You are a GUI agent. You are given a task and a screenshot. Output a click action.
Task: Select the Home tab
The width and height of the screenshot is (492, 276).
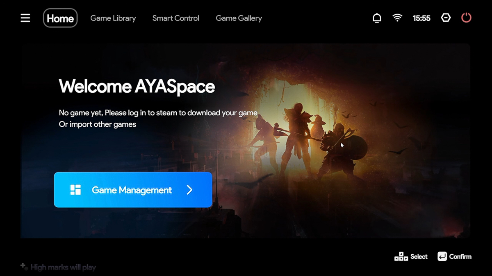point(60,18)
